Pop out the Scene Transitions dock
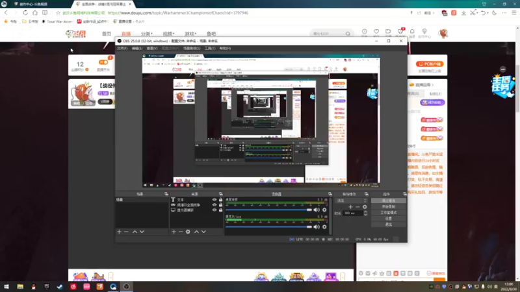The width and height of the screenshot is (520, 292). pyautogui.click(x=367, y=194)
